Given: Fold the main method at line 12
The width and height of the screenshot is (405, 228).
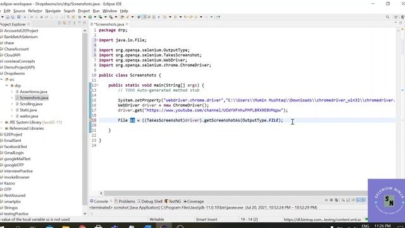Looking at the screenshot, I should pos(97,85).
